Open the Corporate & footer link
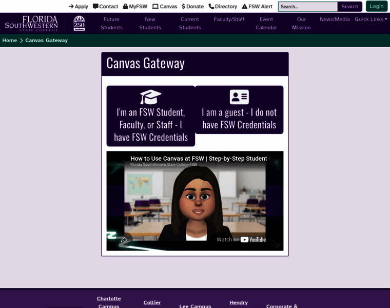 282,306
